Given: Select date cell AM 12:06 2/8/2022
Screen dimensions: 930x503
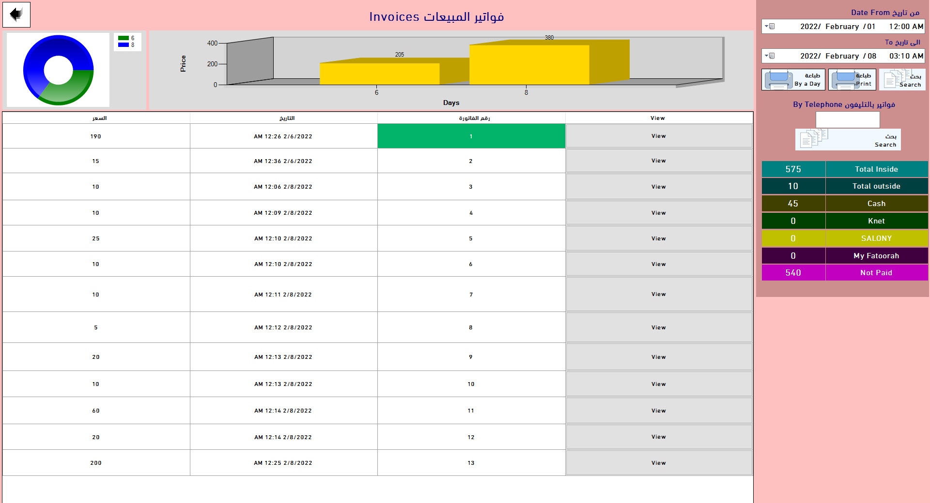Looking at the screenshot, I should [x=283, y=187].
